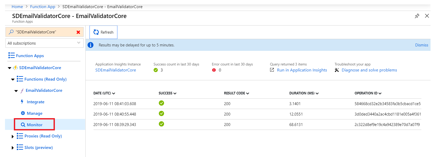This screenshot has width=436, height=157.
Task: Select the EmailValidatorCore function
Action: (x=44, y=90)
